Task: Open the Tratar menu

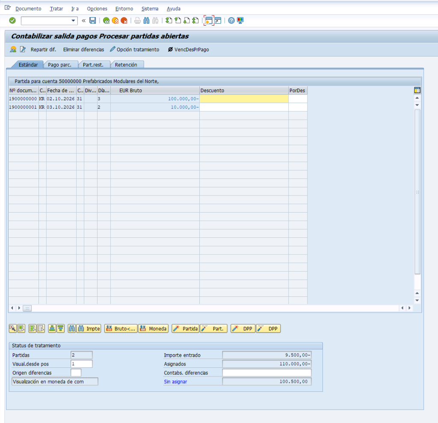Action: (56, 9)
